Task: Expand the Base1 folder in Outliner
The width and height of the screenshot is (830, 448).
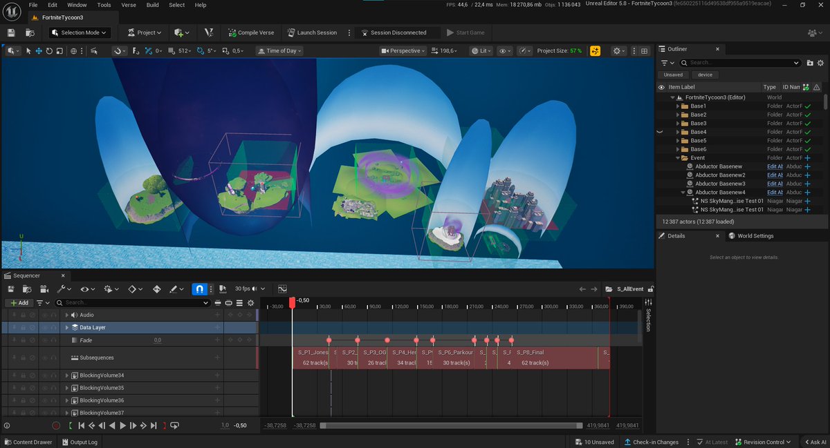Action: 678,106
